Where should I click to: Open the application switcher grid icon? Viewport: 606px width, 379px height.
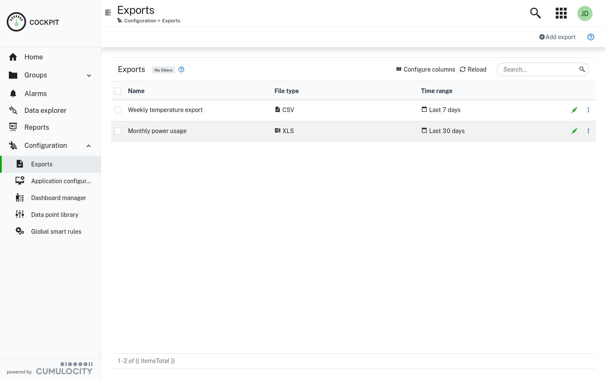561,13
